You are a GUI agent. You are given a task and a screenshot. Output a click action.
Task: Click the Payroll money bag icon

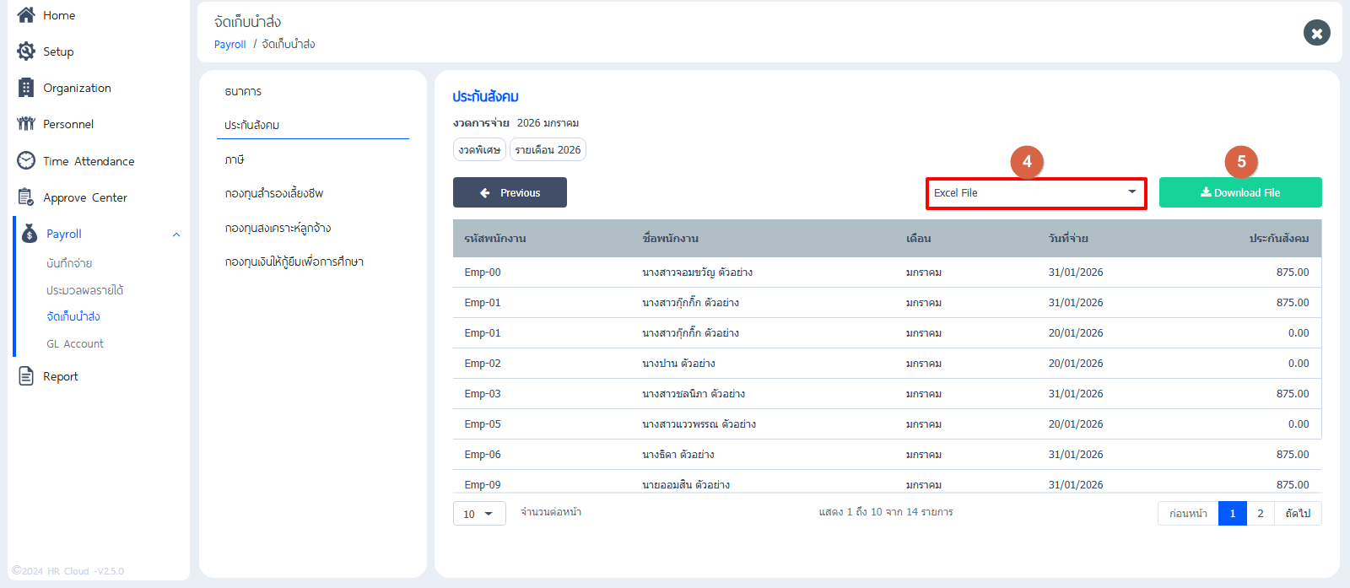tap(30, 234)
